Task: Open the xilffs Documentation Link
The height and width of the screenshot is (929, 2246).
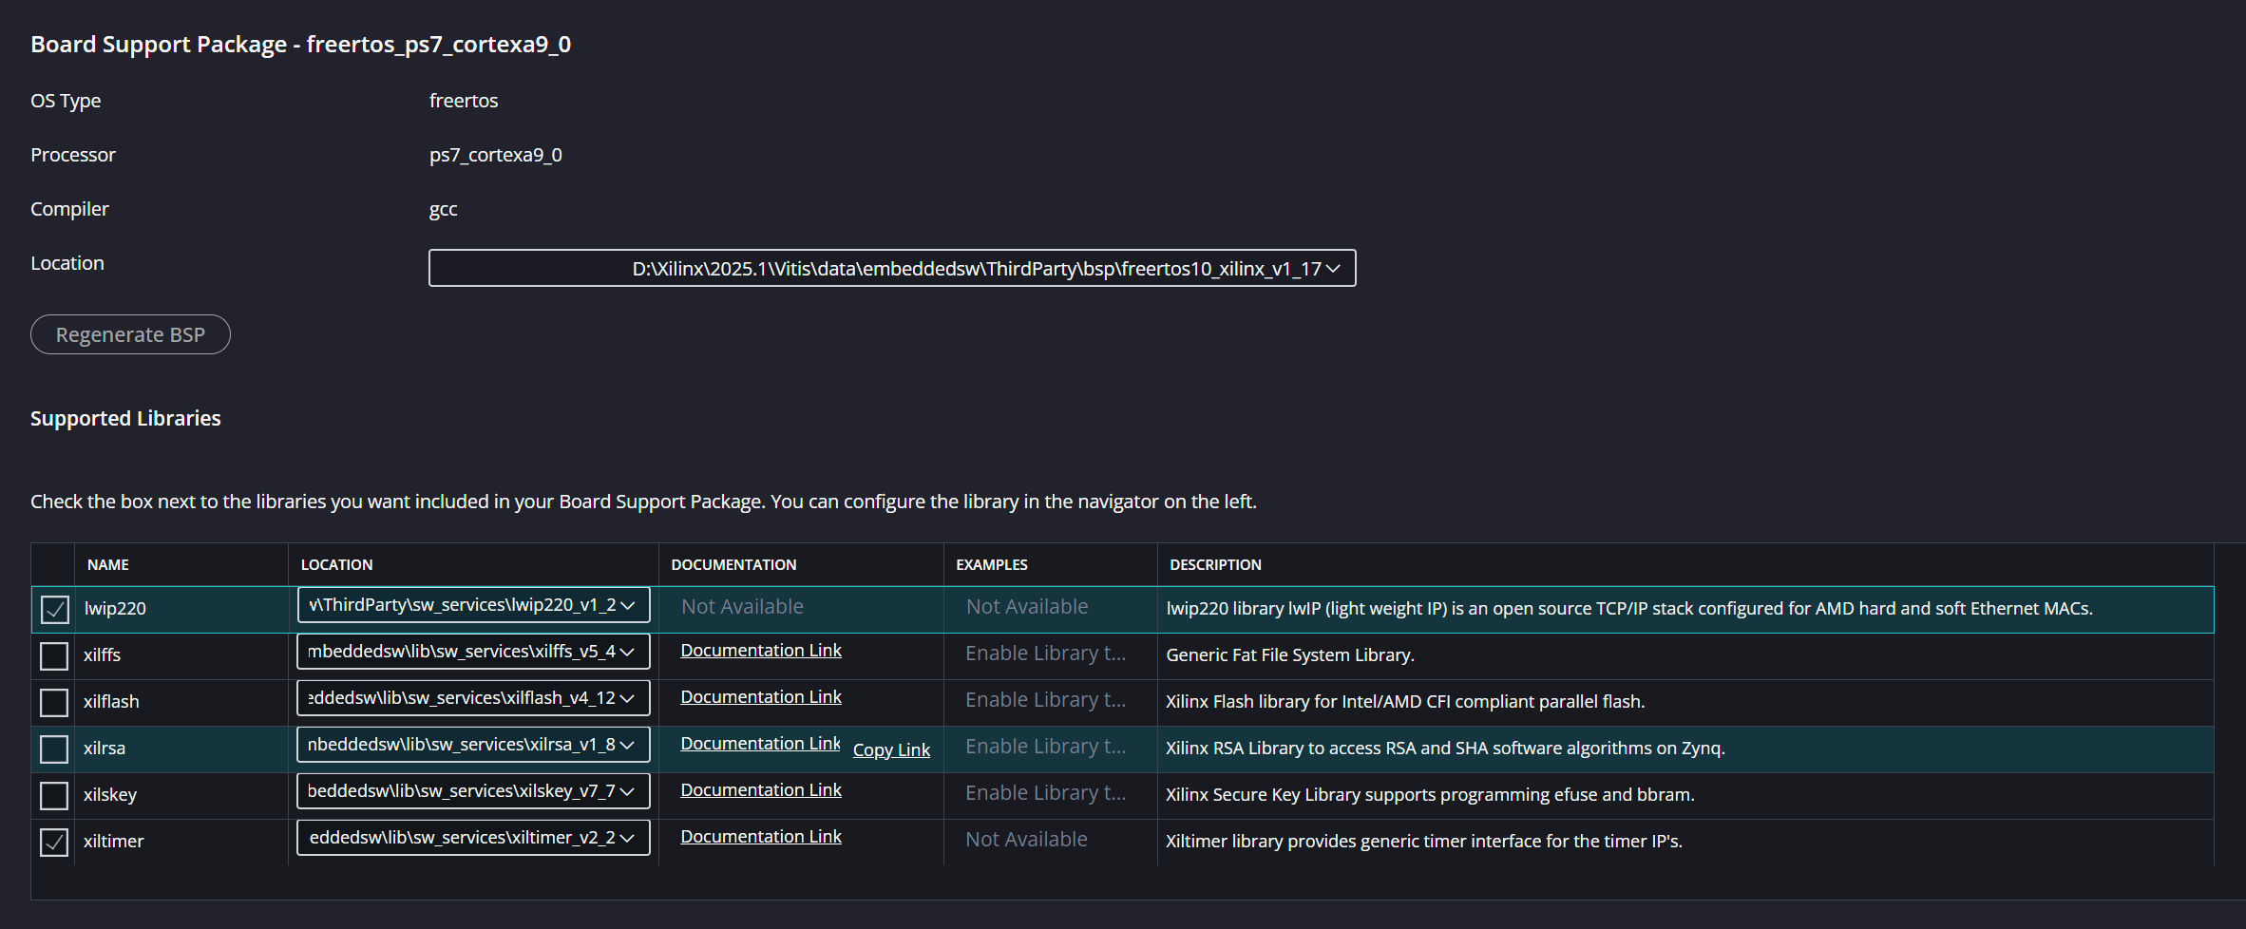Action: (x=760, y=651)
